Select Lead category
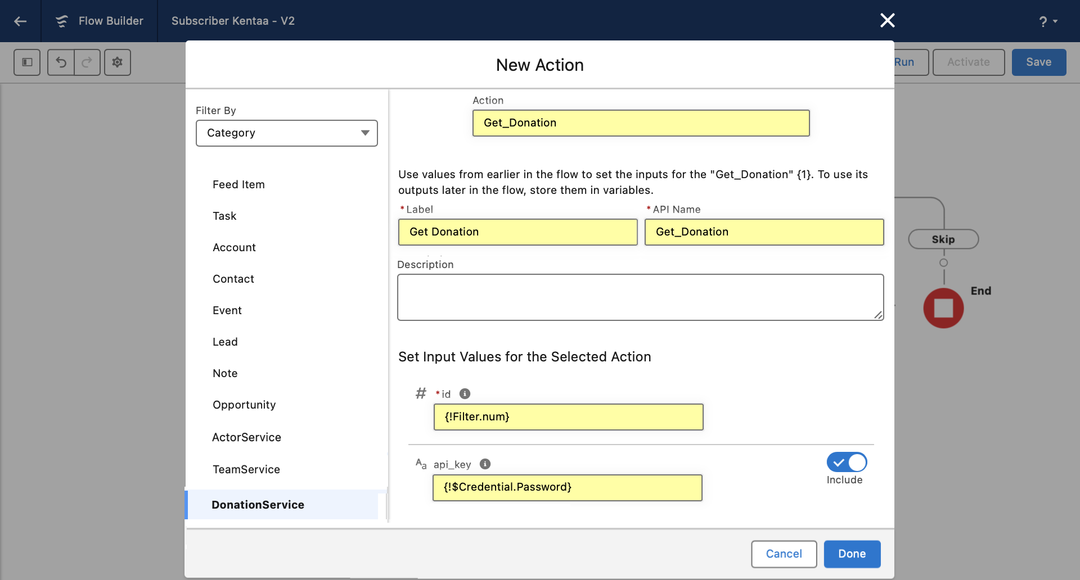The height and width of the screenshot is (580, 1080). (x=225, y=342)
